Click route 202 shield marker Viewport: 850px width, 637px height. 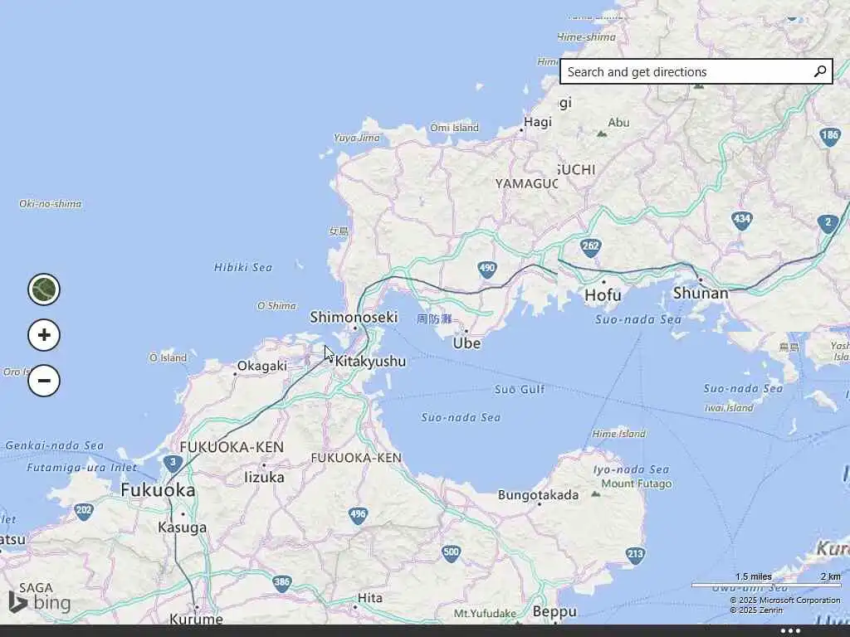click(x=84, y=511)
